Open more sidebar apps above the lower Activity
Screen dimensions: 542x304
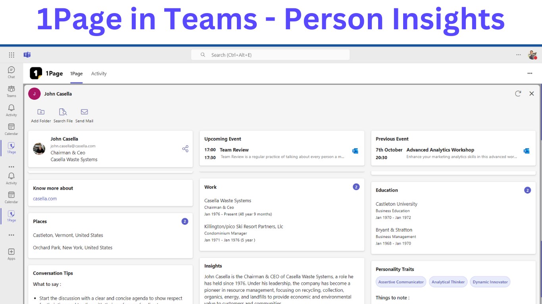click(12, 167)
